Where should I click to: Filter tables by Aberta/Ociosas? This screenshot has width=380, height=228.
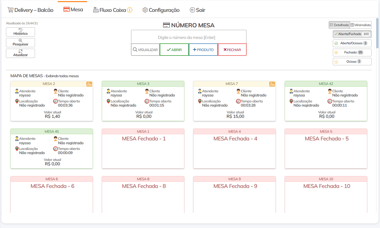352,43
